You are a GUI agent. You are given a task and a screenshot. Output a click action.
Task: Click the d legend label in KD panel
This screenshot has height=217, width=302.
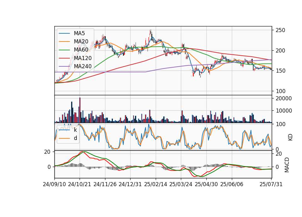pos(75,138)
